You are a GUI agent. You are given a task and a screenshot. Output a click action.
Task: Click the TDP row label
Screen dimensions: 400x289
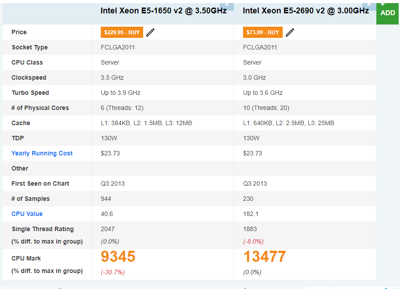coord(17,138)
